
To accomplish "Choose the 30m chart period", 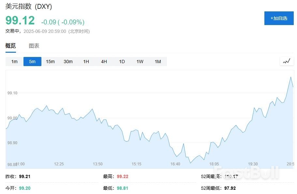I will coord(68,62).
